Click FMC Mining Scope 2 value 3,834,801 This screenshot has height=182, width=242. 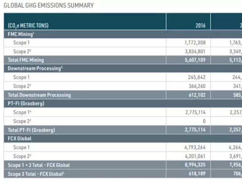pos(195,51)
